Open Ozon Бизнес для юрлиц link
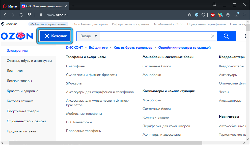Image resolution: width=250 pixels, height=145 pixels. pos(90,24)
